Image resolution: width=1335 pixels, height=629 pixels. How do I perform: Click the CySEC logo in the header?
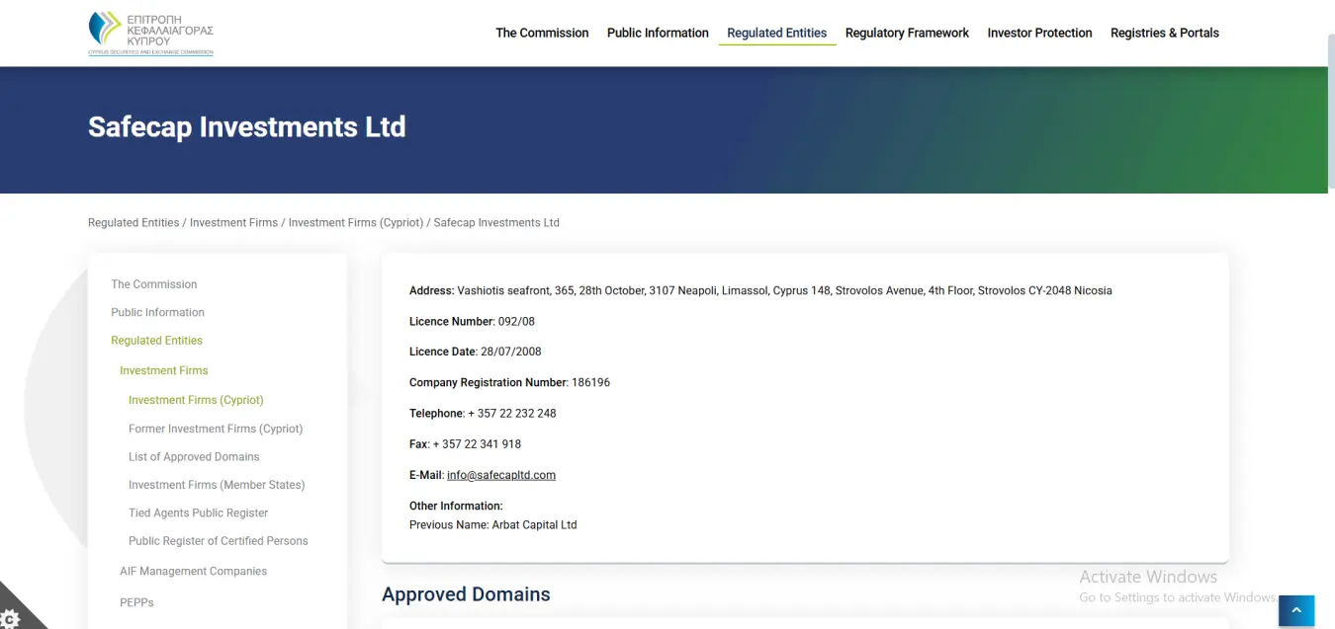(150, 33)
